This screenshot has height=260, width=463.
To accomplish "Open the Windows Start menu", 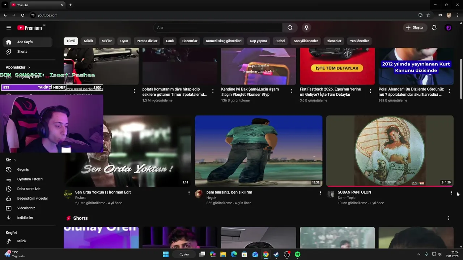I will point(166,255).
